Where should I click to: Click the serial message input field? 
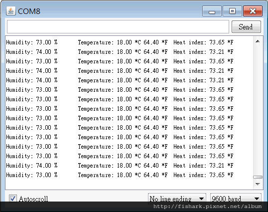coord(118,27)
